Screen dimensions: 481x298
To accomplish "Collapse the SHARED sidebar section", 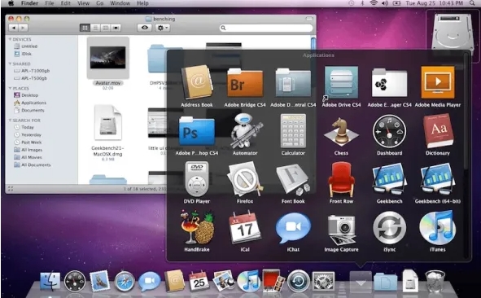I will tap(10, 64).
